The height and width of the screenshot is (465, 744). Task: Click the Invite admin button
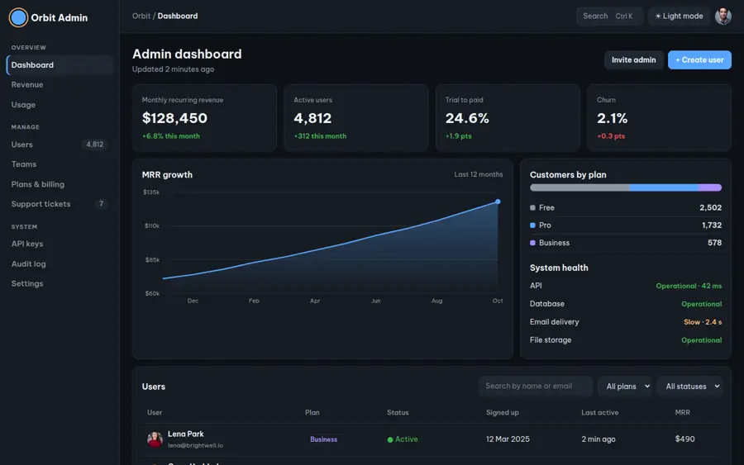pyautogui.click(x=633, y=59)
